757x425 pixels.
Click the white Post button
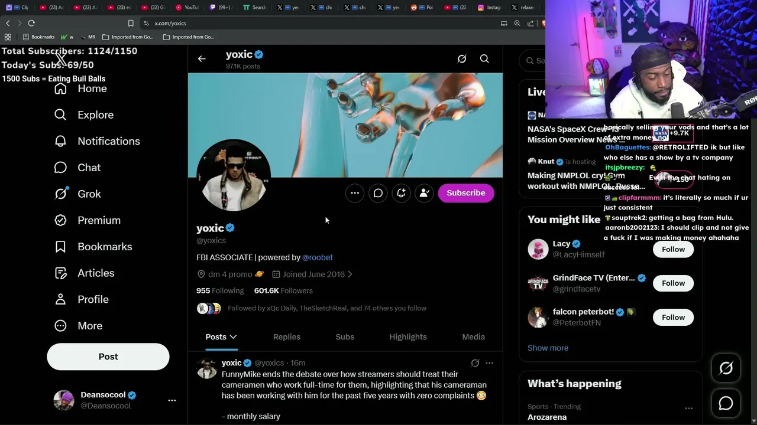(x=108, y=357)
